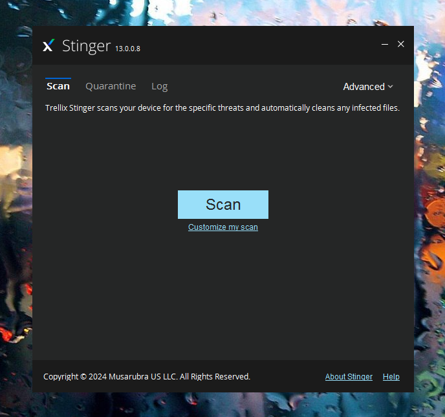Click the Trellix X logo icon
445x417 pixels.
pyautogui.click(x=49, y=45)
